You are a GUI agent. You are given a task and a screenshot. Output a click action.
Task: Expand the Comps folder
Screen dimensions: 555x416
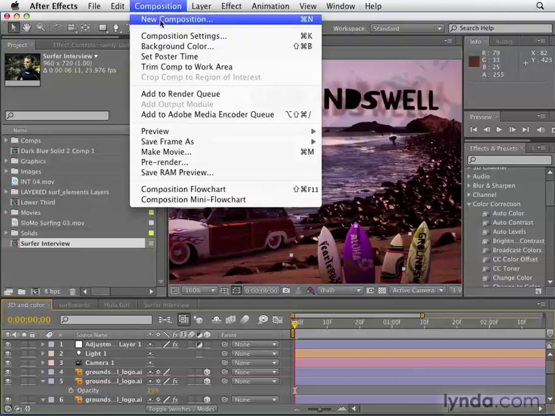pyautogui.click(x=6, y=140)
